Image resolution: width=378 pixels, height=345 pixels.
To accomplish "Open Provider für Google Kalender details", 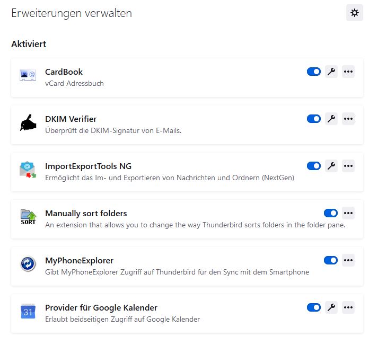I will [x=101, y=307].
